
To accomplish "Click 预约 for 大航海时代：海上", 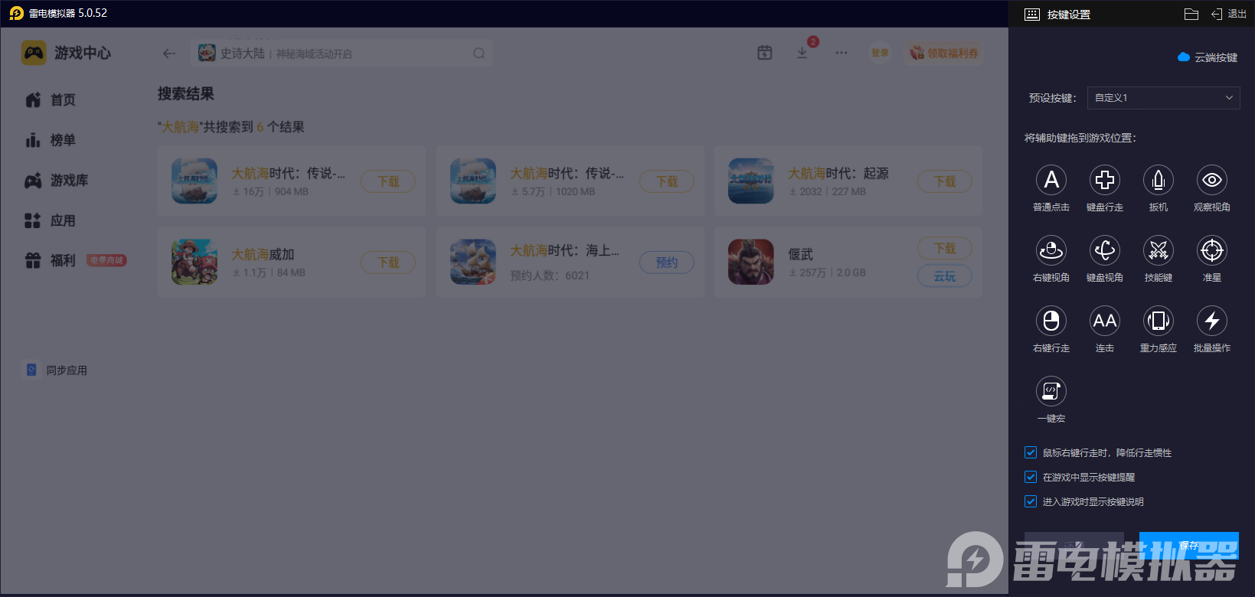I will 667,263.
